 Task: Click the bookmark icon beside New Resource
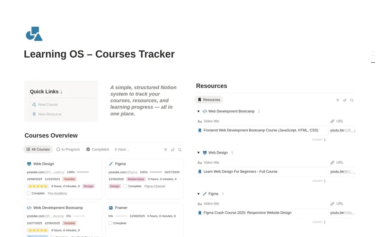click(34, 114)
